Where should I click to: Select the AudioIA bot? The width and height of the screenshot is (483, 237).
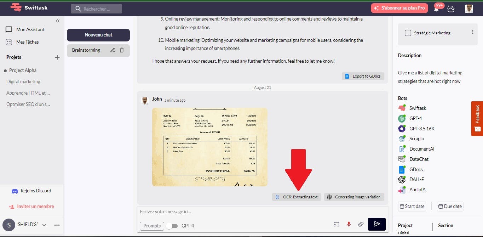412,190
